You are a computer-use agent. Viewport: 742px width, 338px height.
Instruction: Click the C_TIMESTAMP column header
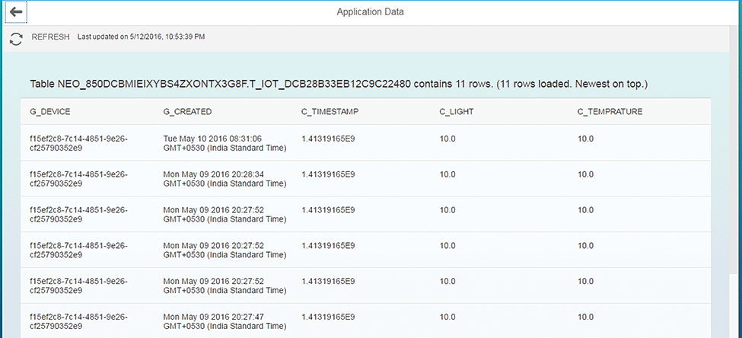point(330,112)
